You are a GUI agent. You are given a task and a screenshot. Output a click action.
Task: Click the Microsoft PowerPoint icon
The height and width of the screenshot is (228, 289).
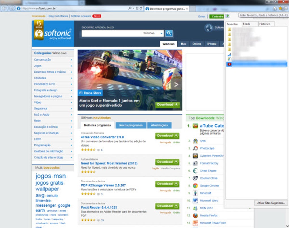click(195, 223)
